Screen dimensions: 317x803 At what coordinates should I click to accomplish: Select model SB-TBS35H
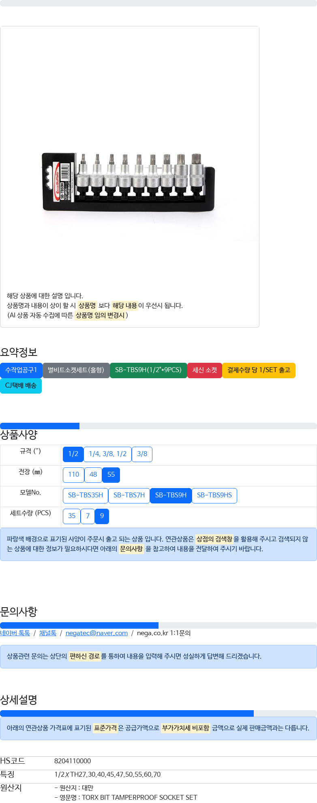click(86, 495)
